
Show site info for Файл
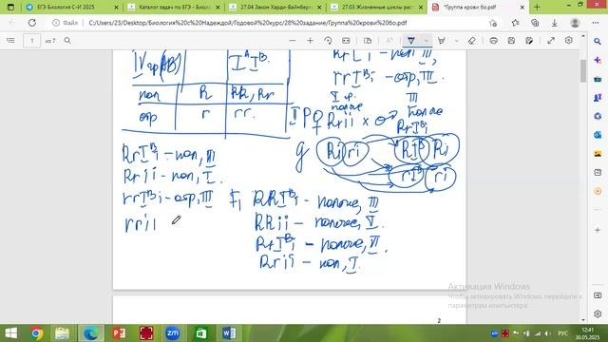click(x=66, y=23)
